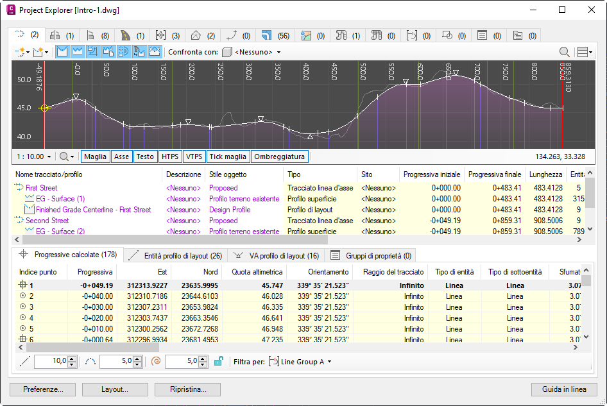
Task: Toggle corridor profile display button
Action: coord(139,51)
